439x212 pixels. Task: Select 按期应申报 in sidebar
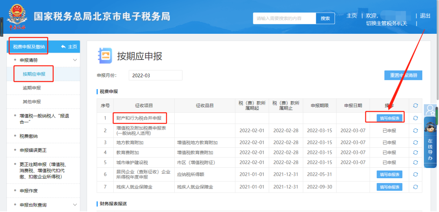(x=34, y=74)
